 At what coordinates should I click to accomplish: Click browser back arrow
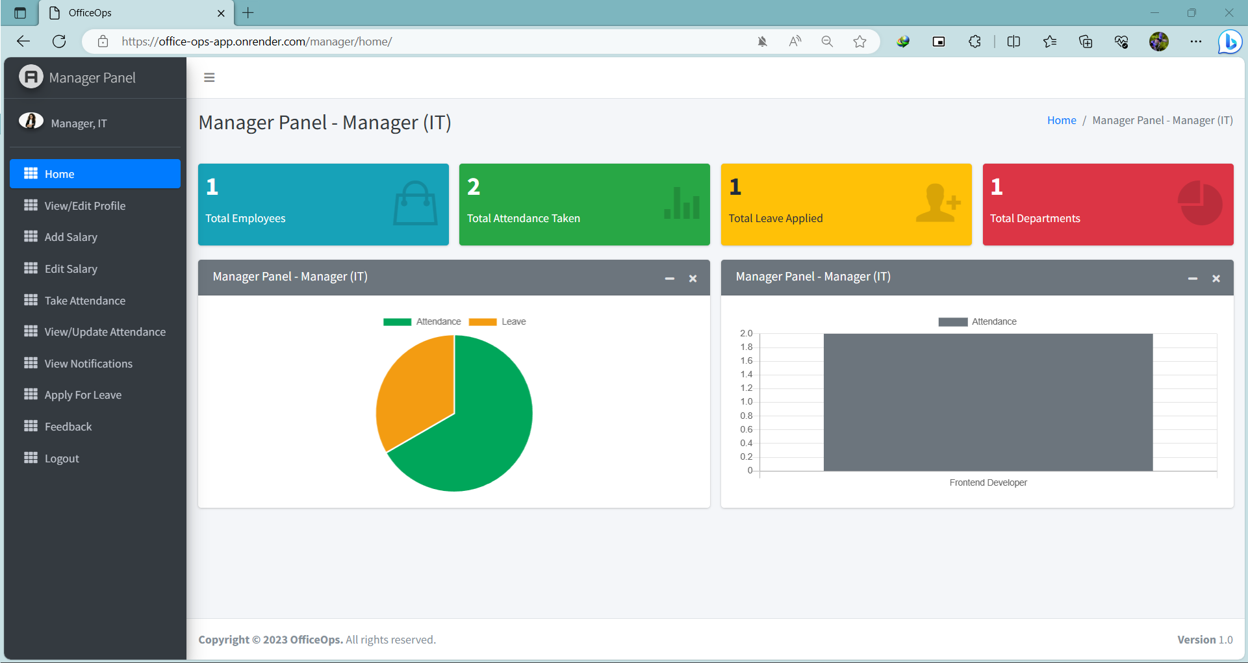pos(23,42)
